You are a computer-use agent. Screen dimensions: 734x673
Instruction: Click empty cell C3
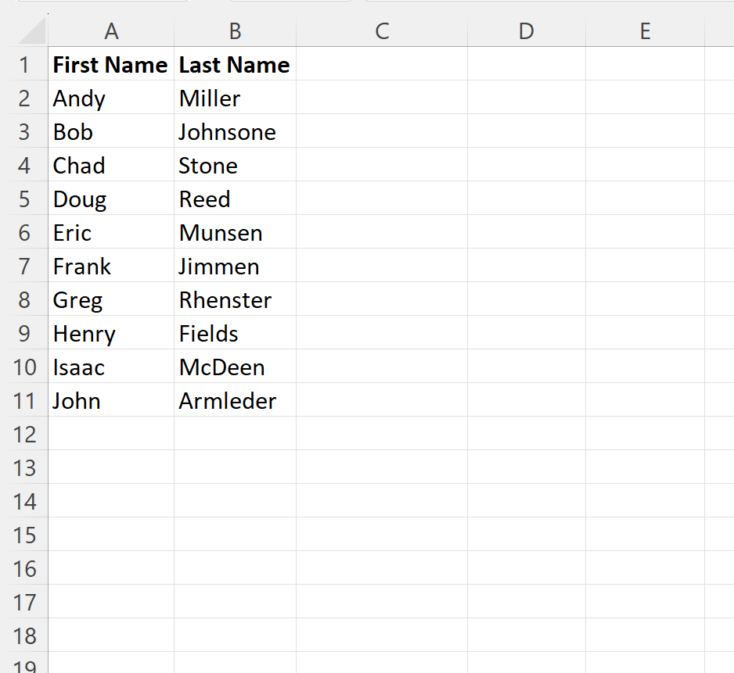pos(382,132)
